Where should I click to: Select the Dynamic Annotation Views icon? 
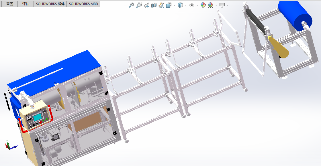tap(160, 5)
